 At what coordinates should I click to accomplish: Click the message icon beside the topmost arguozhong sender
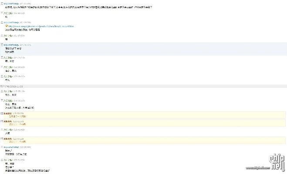click(2, 3)
